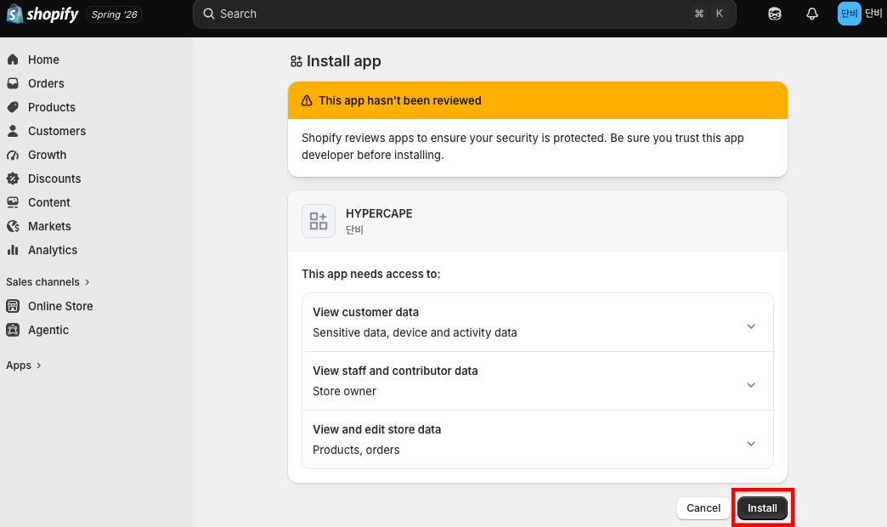The width and height of the screenshot is (887, 527).
Task: Click the Markets globe icon
Action: coord(13,226)
